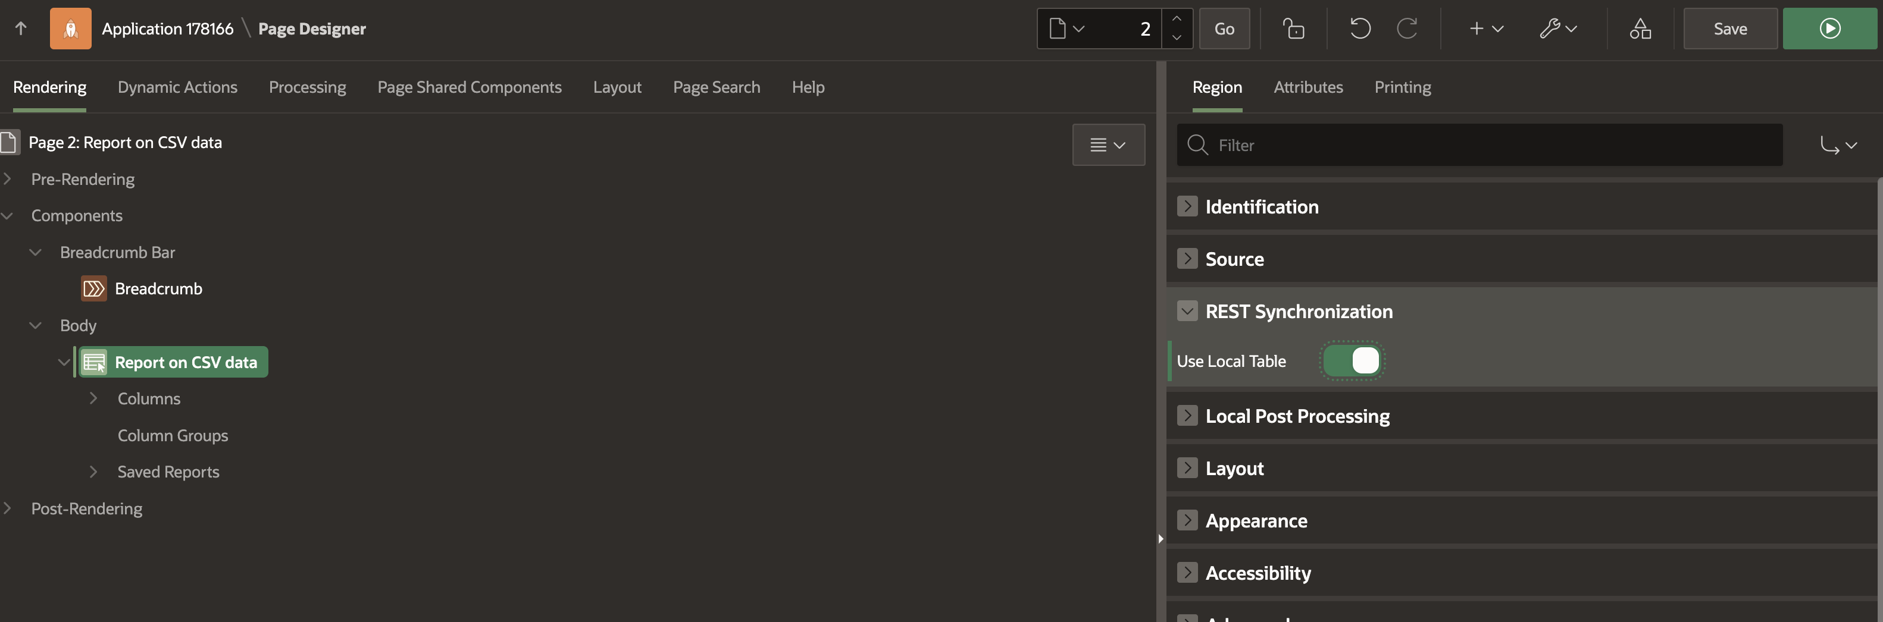Screen dimensions: 1883x622
Task: Expand the Pre-Rendering tree node
Action: (x=8, y=179)
